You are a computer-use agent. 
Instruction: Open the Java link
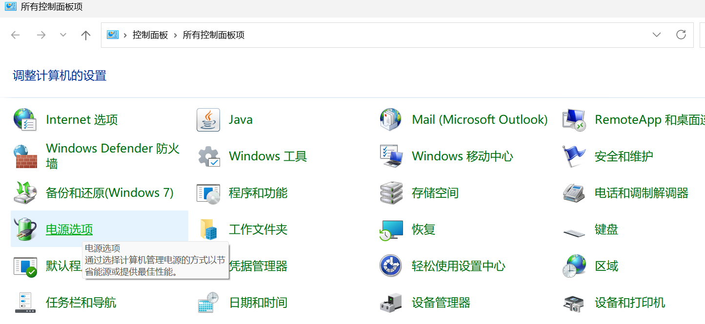241,120
